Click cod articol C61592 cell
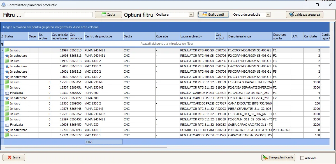336x164 pixels. (221, 135)
